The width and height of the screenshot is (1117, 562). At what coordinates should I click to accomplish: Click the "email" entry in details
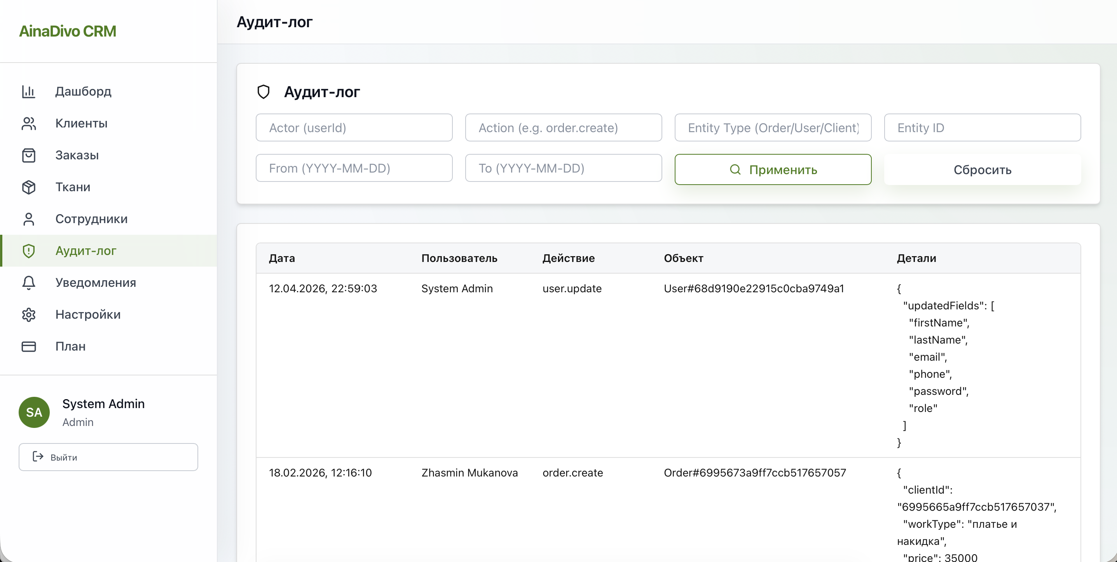pyautogui.click(x=928, y=357)
